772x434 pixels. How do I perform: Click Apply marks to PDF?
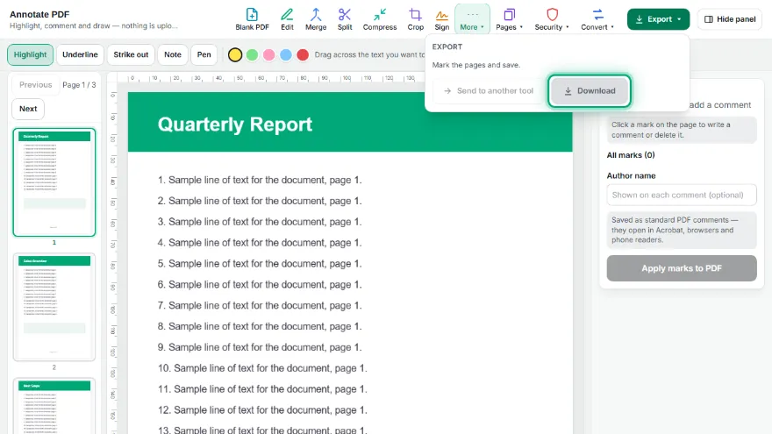[682, 268]
